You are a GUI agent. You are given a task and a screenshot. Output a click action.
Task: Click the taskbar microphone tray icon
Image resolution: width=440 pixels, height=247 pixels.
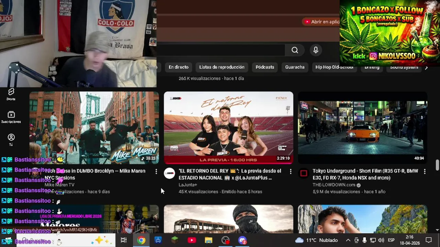click(365, 240)
